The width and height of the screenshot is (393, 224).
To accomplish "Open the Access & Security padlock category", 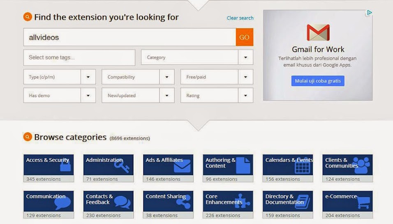I will pos(49,165).
